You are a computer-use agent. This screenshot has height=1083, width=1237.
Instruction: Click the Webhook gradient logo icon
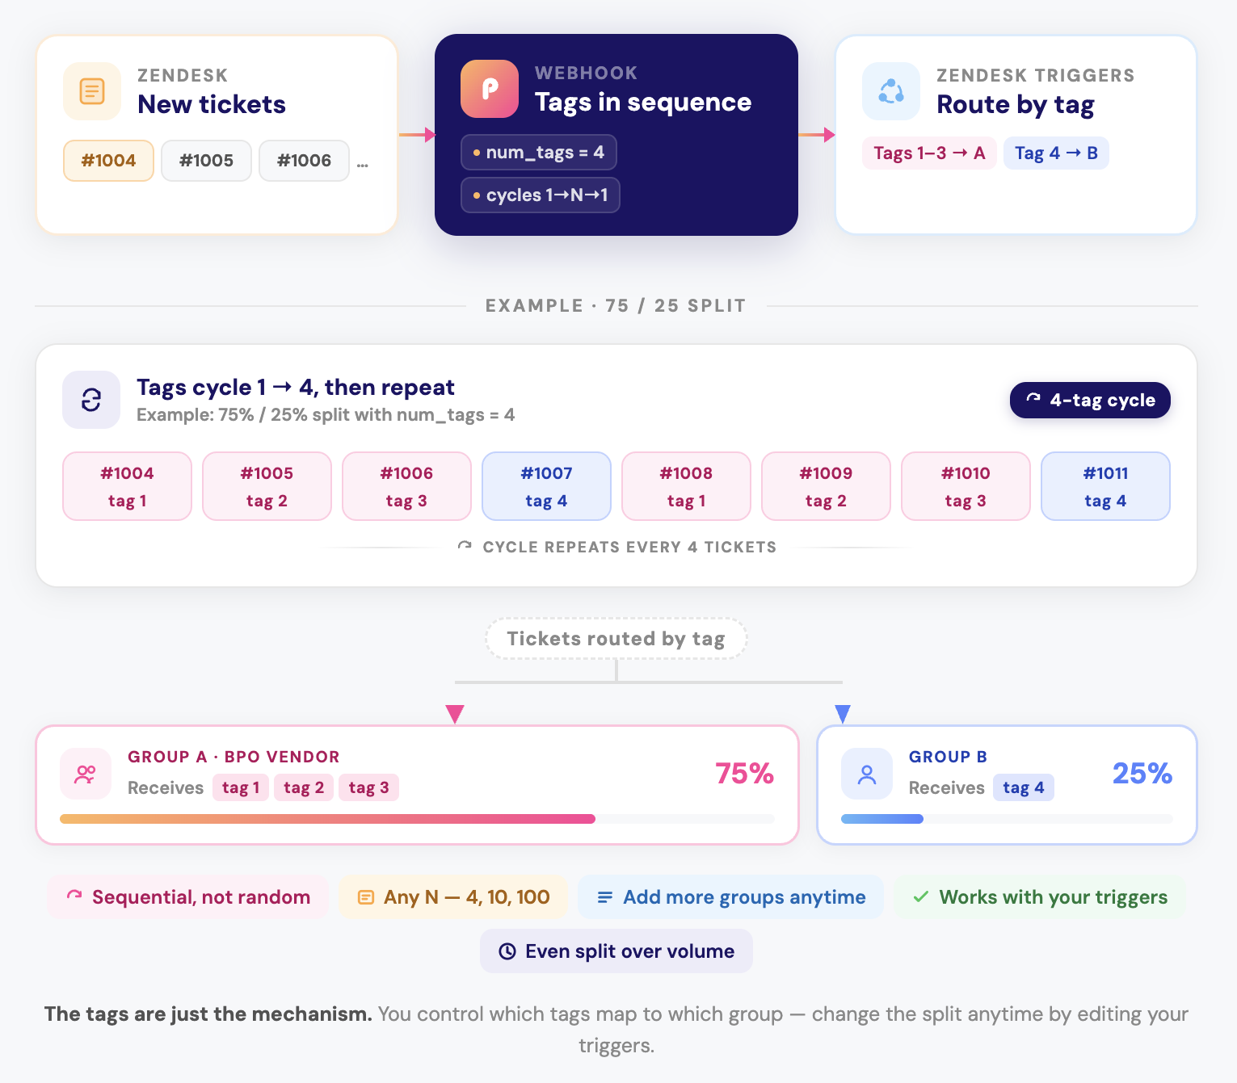490,89
